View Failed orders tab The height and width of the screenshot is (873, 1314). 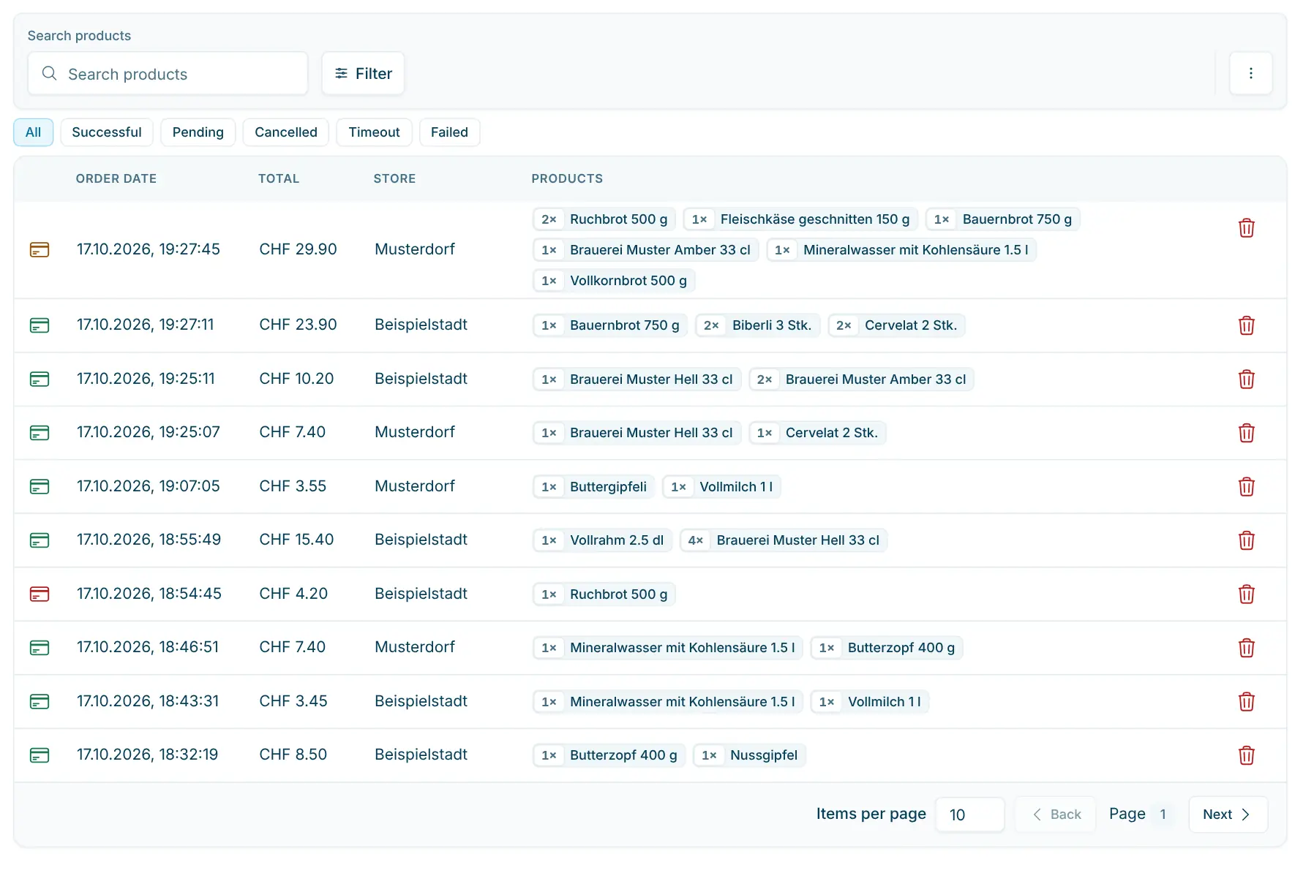449,132
